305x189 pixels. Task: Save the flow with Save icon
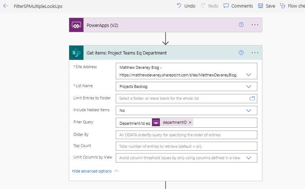point(261,6)
